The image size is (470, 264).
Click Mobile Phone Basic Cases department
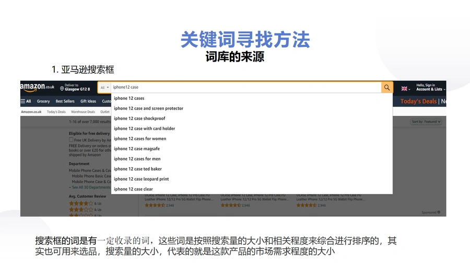pyautogui.click(x=91, y=176)
